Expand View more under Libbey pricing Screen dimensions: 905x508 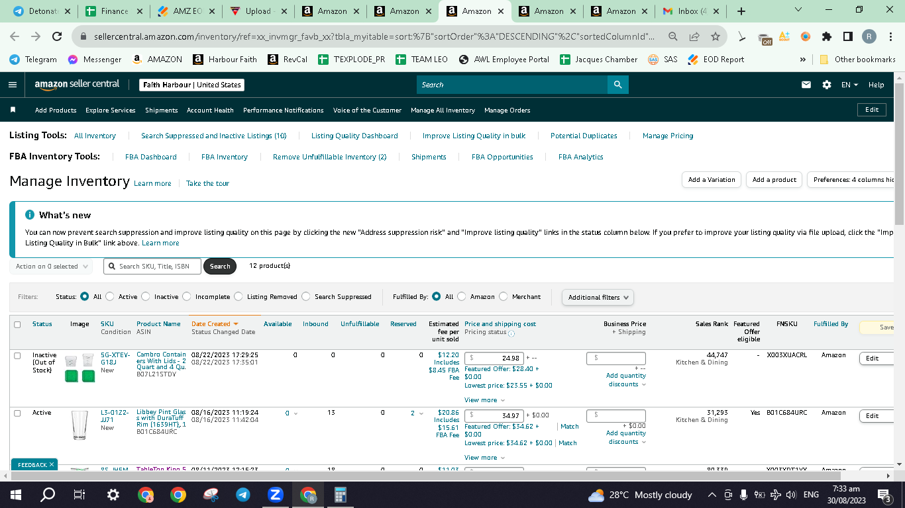click(484, 457)
